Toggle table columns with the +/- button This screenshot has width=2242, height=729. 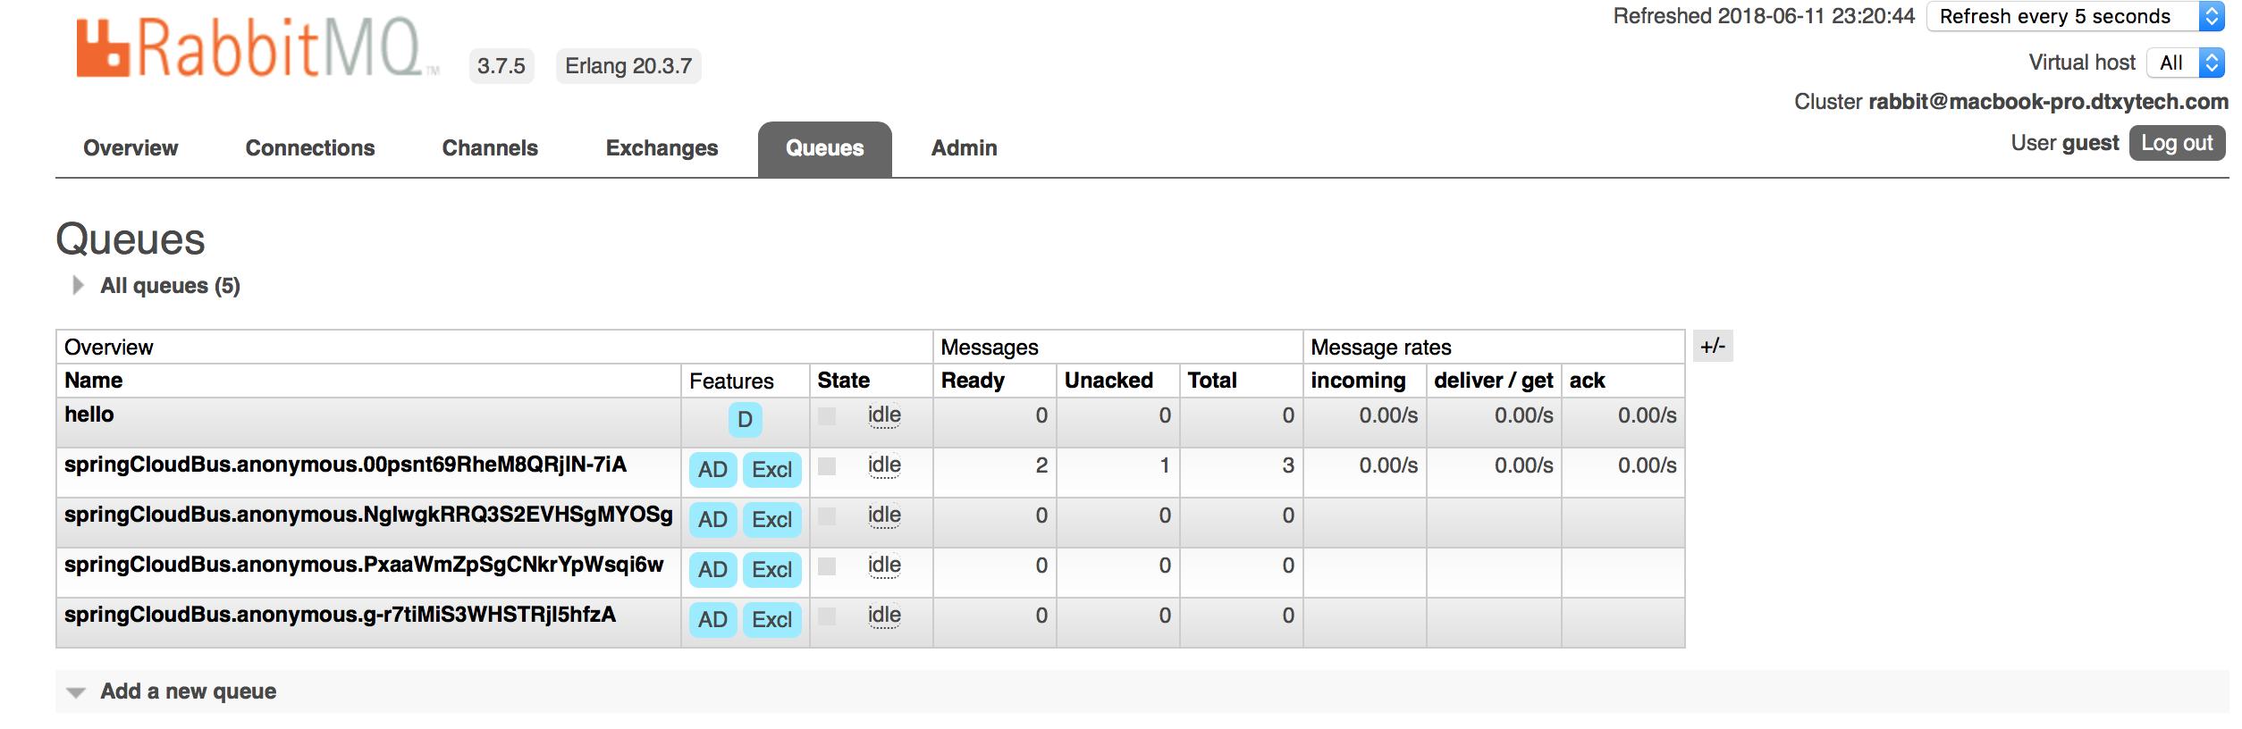pos(1713,347)
